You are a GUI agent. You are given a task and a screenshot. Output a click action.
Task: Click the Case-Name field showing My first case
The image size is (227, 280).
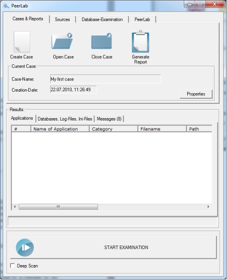pyautogui.click(x=106, y=79)
